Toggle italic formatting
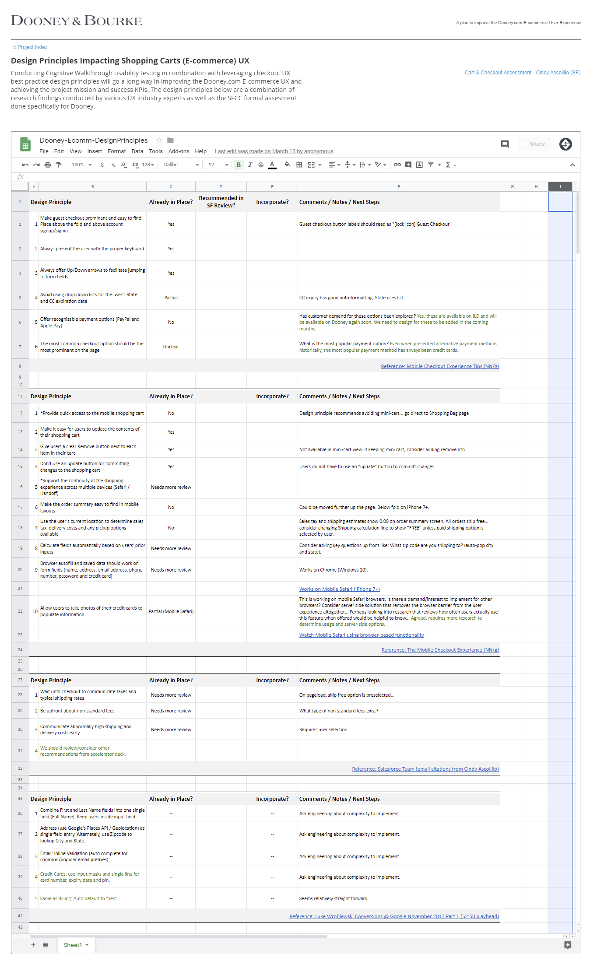 coord(250,165)
